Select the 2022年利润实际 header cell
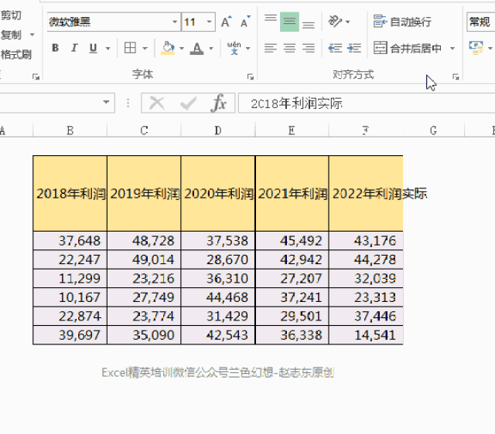Screen dimensions: 495x434 pos(366,193)
